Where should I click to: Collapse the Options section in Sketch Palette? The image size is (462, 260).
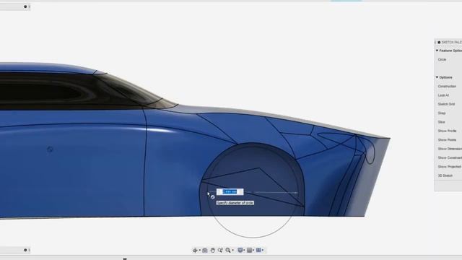(x=437, y=77)
